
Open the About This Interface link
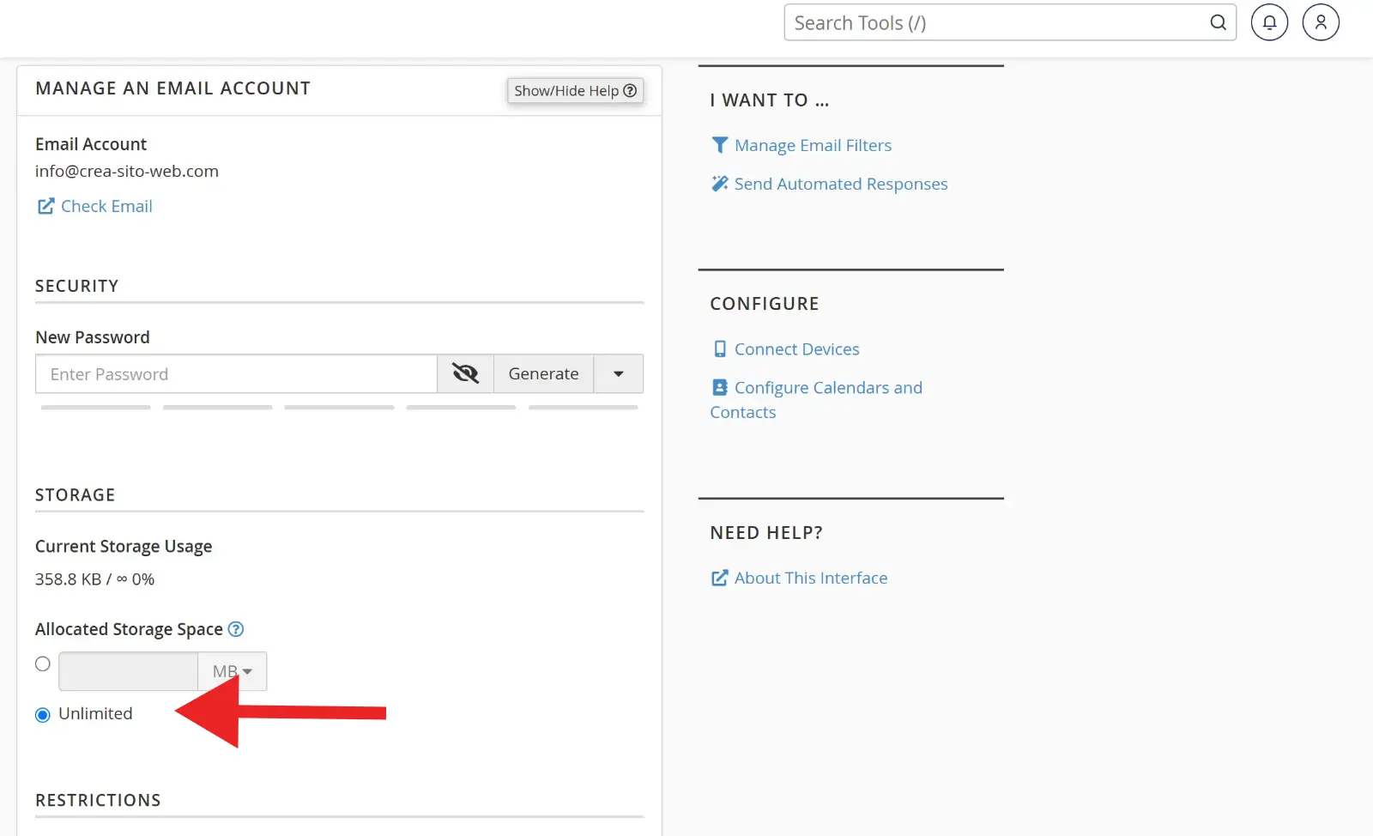[x=810, y=578]
